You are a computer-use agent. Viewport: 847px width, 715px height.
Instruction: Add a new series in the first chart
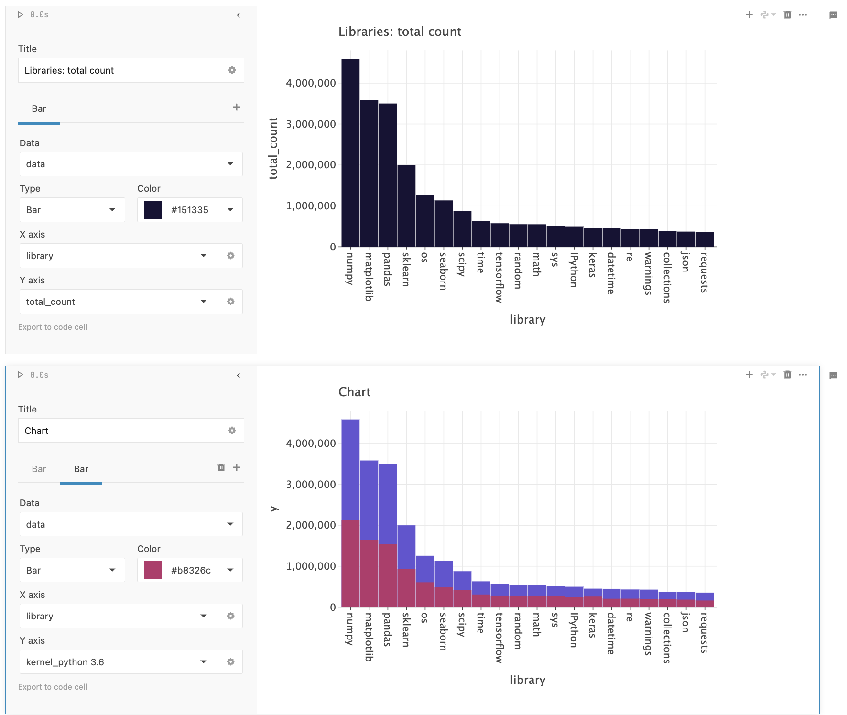[237, 107]
